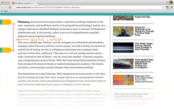Click the macOS yellow minimize button
Image resolution: width=174 pixels, height=109 pixels.
pos(5,2)
